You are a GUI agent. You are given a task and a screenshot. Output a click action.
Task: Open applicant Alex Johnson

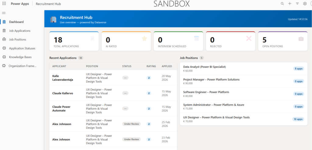pyautogui.click(x=61, y=139)
